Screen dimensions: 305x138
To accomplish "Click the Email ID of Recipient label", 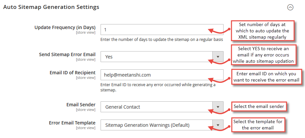I will [73, 73].
